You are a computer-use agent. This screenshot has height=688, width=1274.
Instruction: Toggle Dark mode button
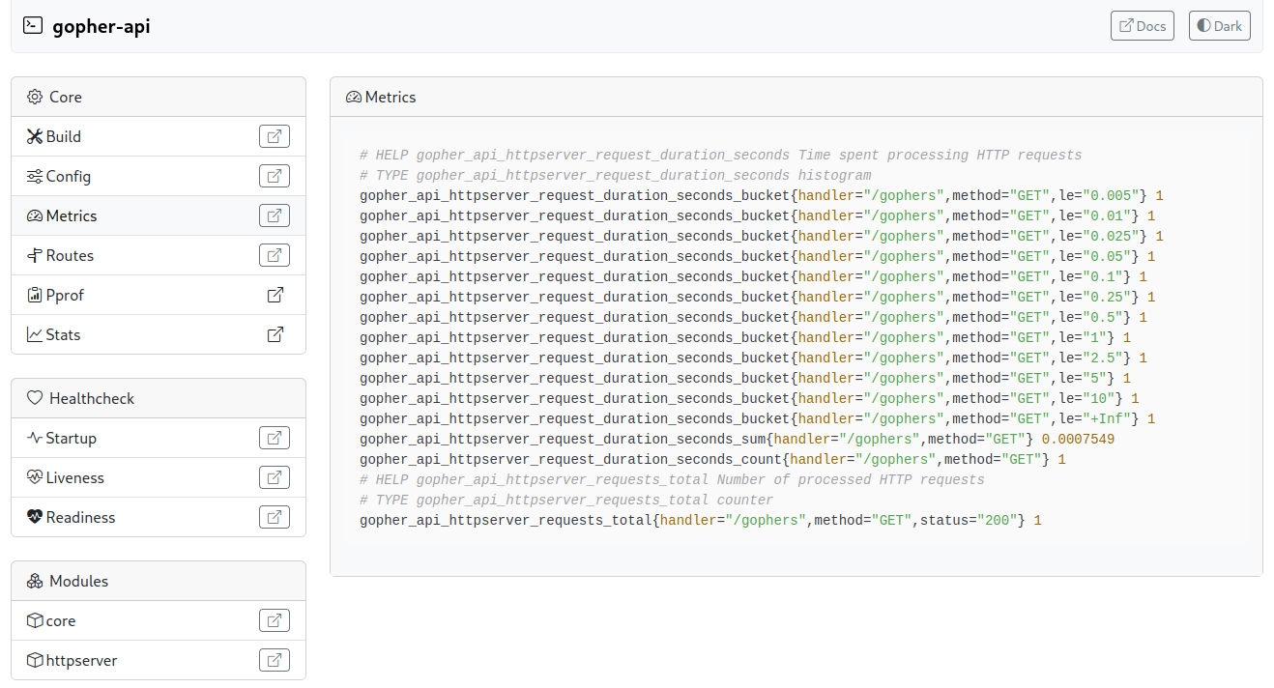click(1220, 26)
